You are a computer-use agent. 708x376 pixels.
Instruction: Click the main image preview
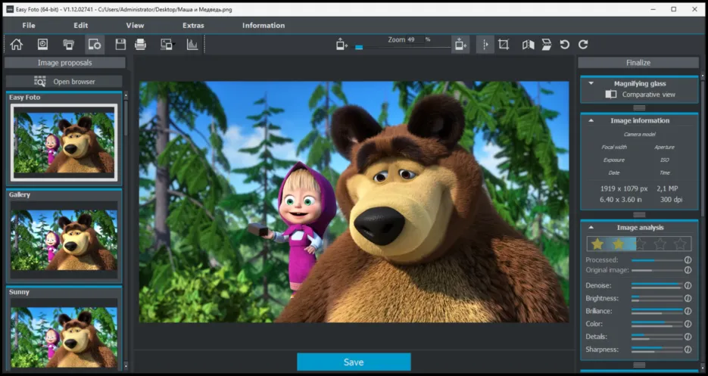tap(354, 202)
